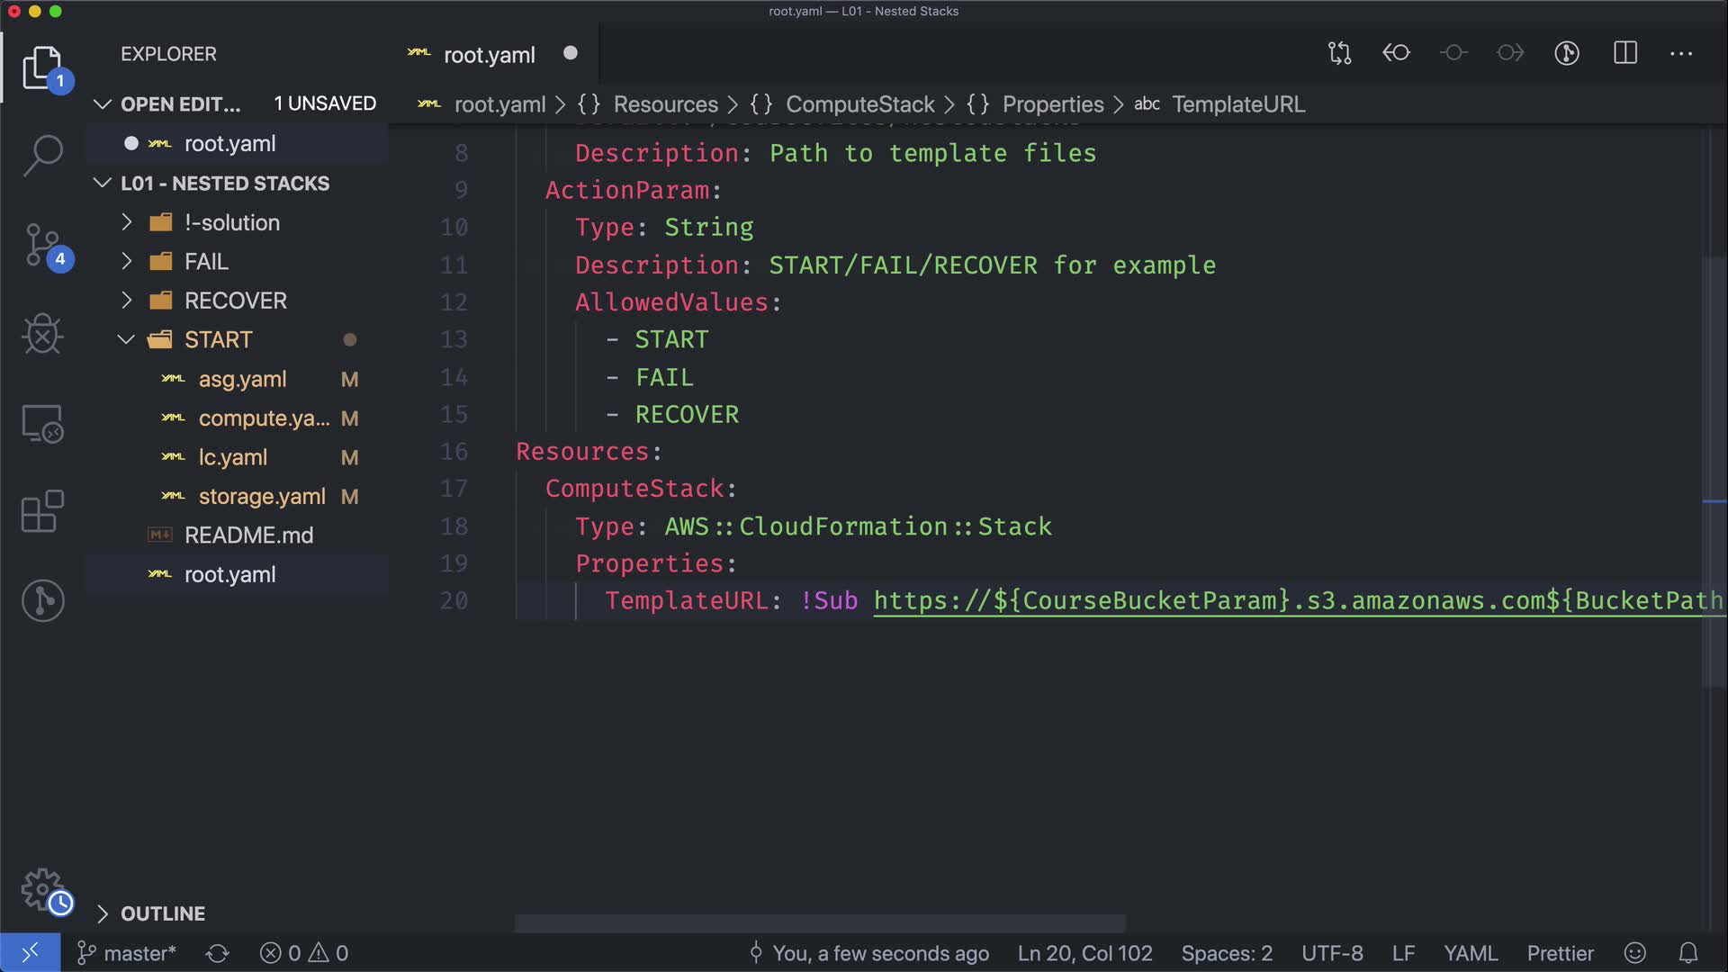The height and width of the screenshot is (972, 1728).
Task: Open Remote Explorer in activity bar
Action: 42,423
